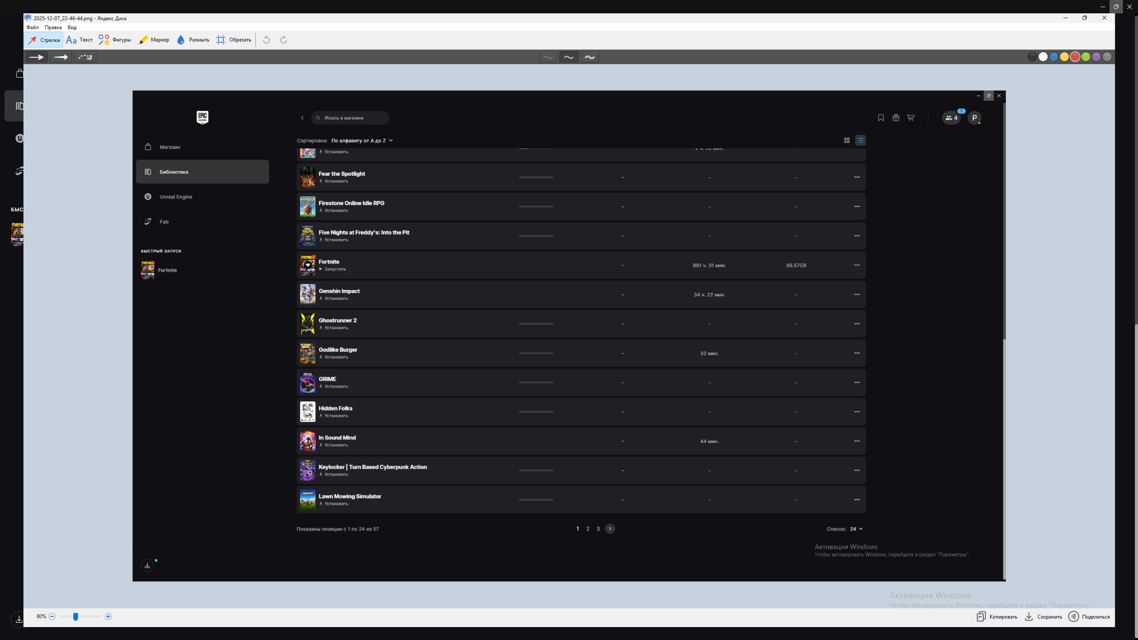Open the Список 24 items dropdown
Image resolution: width=1138 pixels, height=640 pixels.
pos(856,529)
